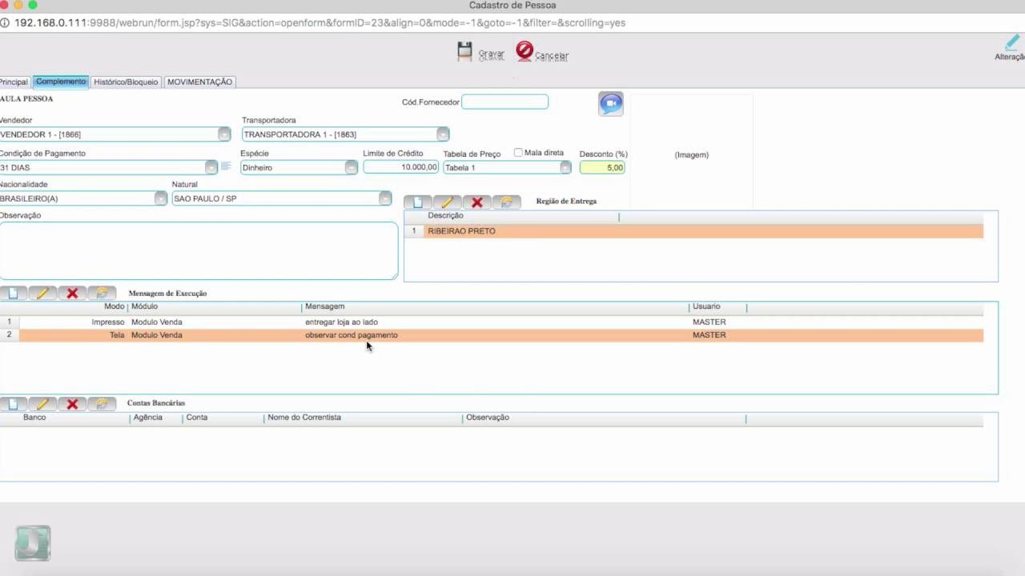Image resolution: width=1025 pixels, height=576 pixels.
Task: Click the Conta column header
Action: point(197,418)
